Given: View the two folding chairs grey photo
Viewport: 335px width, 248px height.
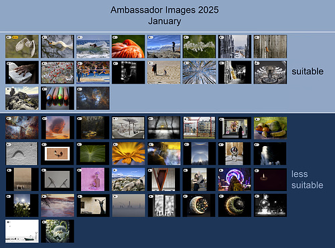Looking at the screenshot, I should [x=58, y=180].
